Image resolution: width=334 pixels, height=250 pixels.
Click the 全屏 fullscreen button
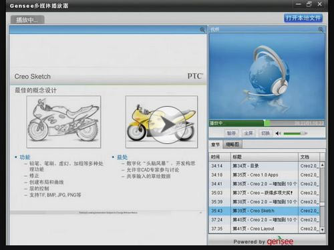click(x=248, y=133)
